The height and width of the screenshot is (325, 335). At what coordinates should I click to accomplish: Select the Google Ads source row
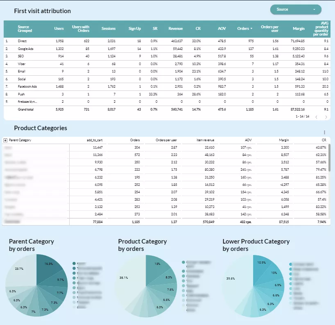tap(167, 49)
